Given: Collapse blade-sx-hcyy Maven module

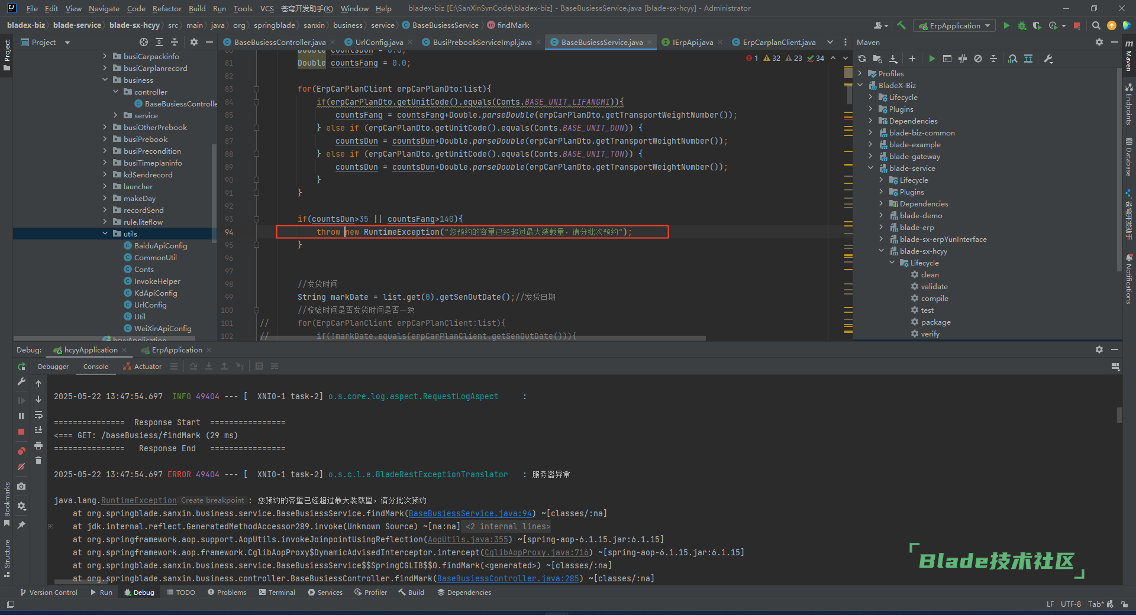Looking at the screenshot, I should click(882, 251).
